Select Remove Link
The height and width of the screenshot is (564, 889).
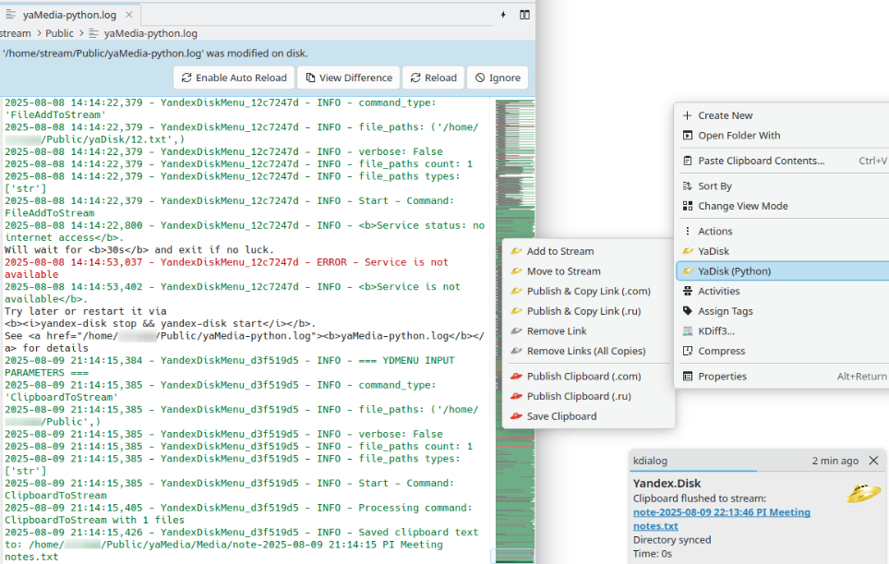pos(588,331)
